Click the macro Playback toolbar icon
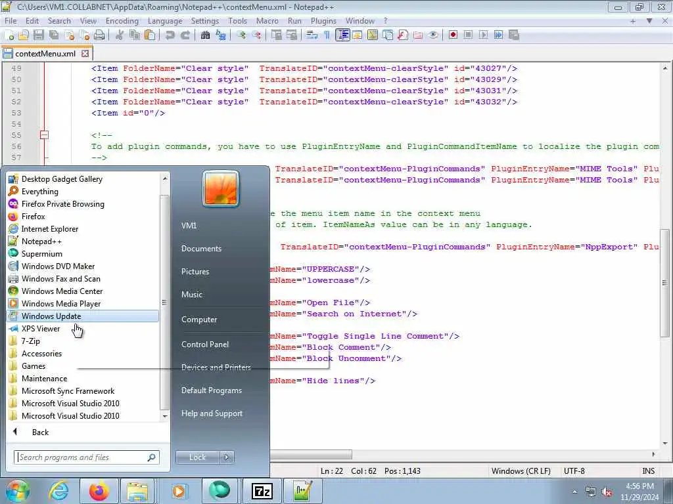The width and height of the screenshot is (673, 504). (x=483, y=35)
